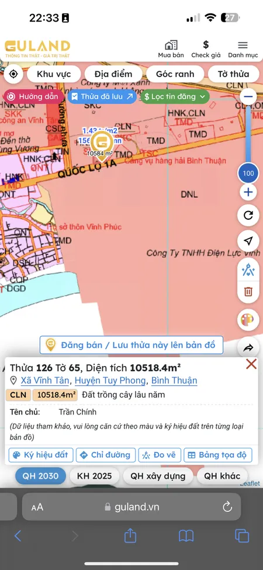The height and width of the screenshot is (570, 263).
Task: Open the Khu vực filter
Action: pos(54,74)
